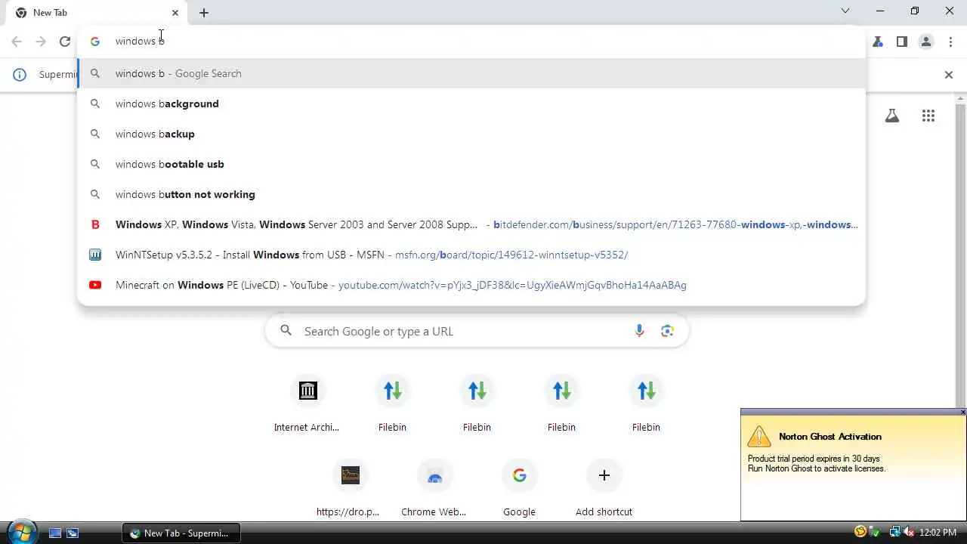Search by image with Google Lens icon

pos(667,331)
